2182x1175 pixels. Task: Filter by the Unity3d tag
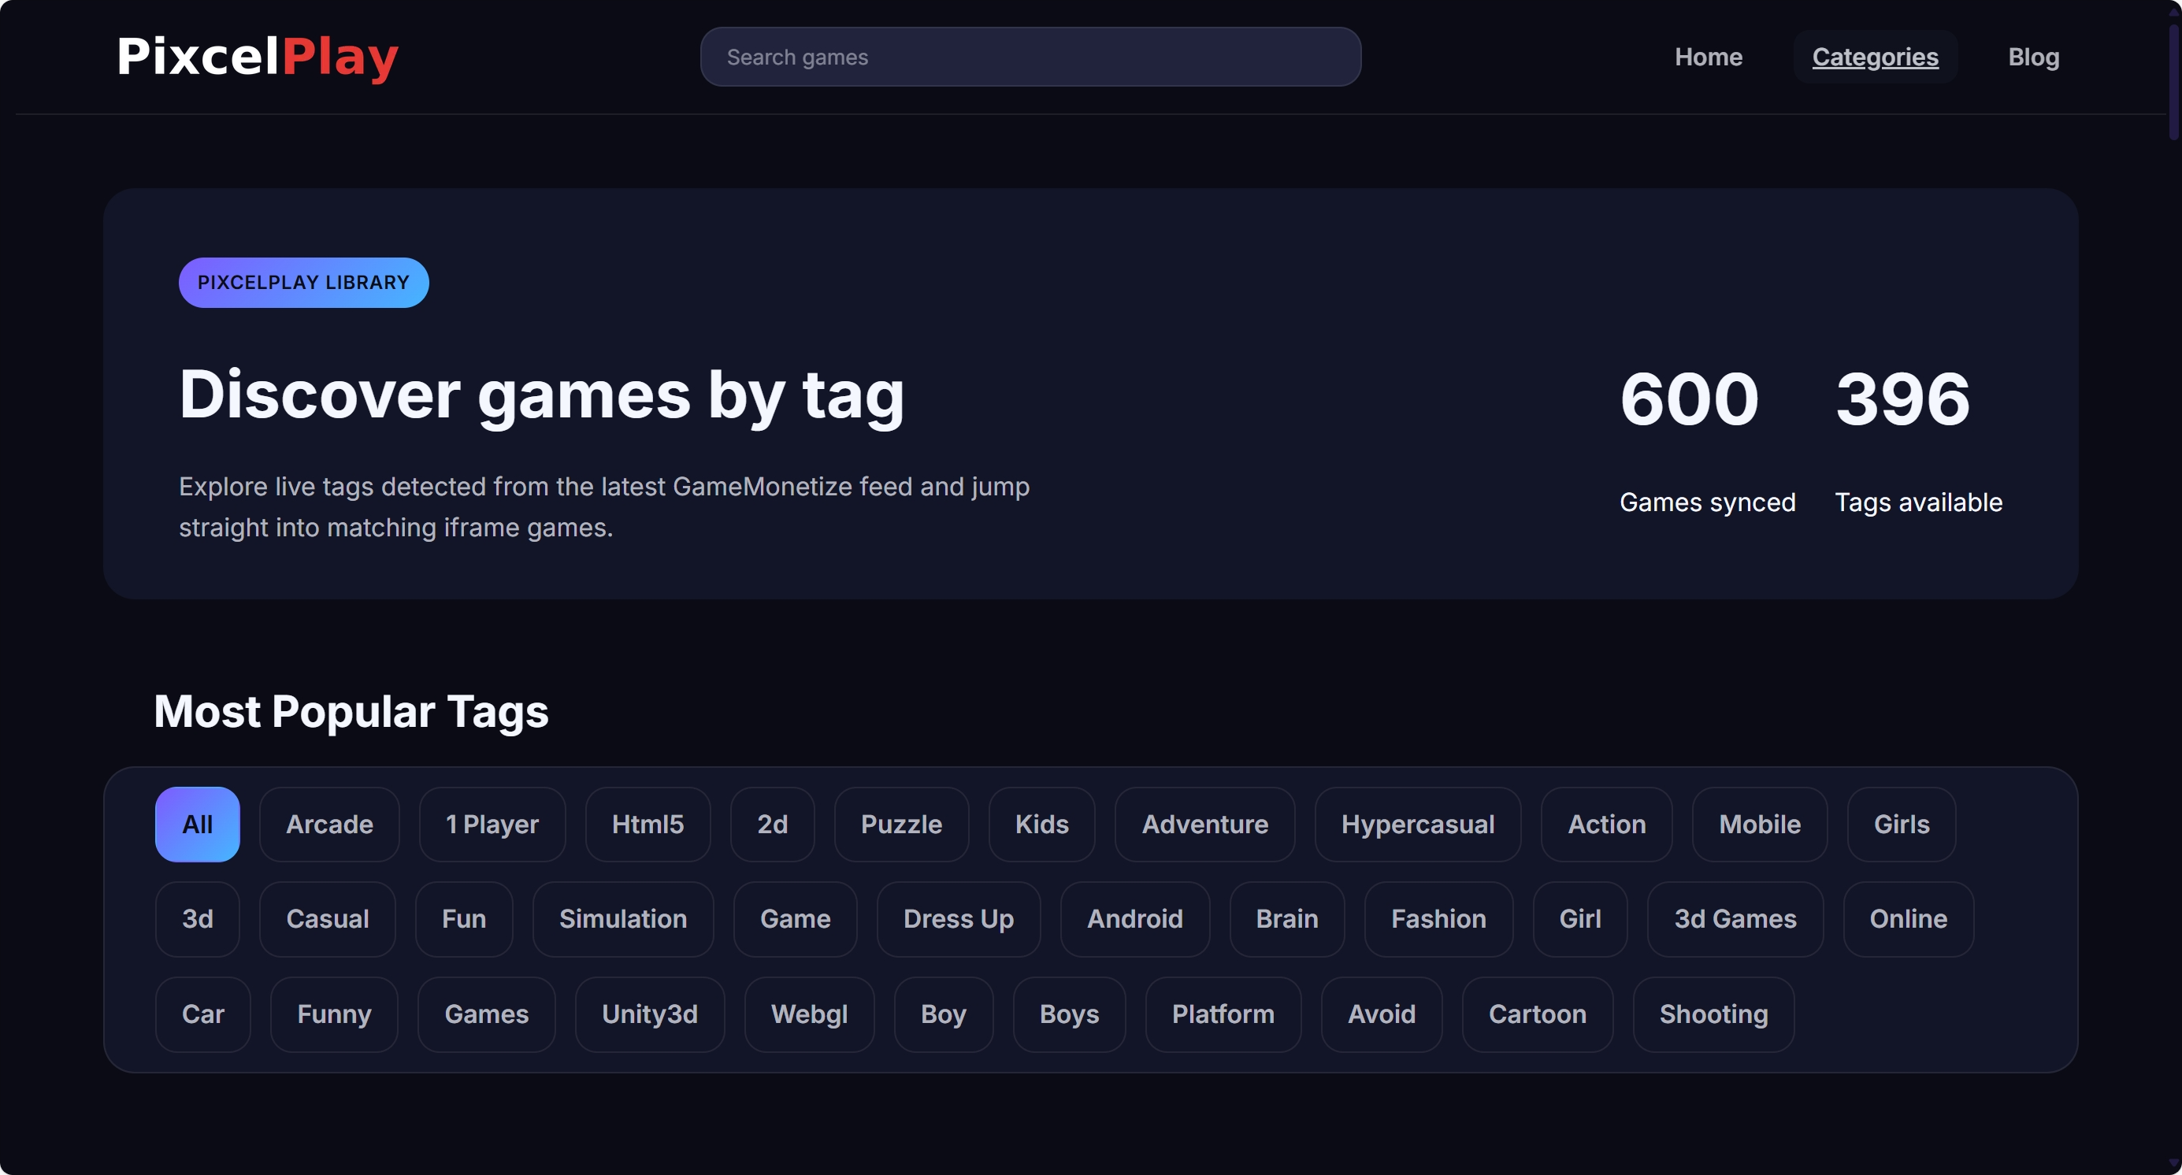tap(650, 1014)
